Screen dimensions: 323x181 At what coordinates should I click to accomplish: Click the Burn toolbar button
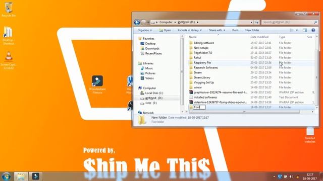coord(235,30)
